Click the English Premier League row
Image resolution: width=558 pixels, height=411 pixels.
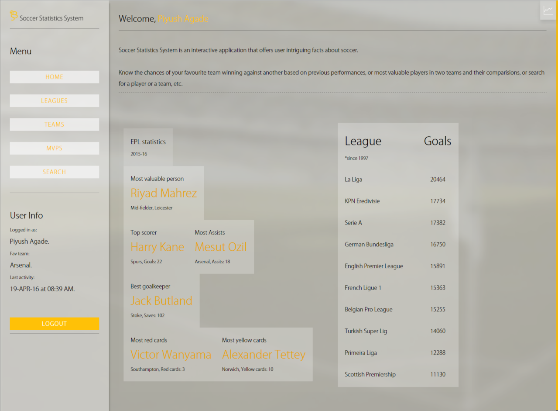(x=398, y=266)
